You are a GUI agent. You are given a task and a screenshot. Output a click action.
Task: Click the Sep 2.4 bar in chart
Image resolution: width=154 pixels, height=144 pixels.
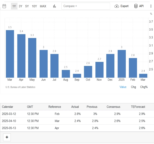[77, 76]
